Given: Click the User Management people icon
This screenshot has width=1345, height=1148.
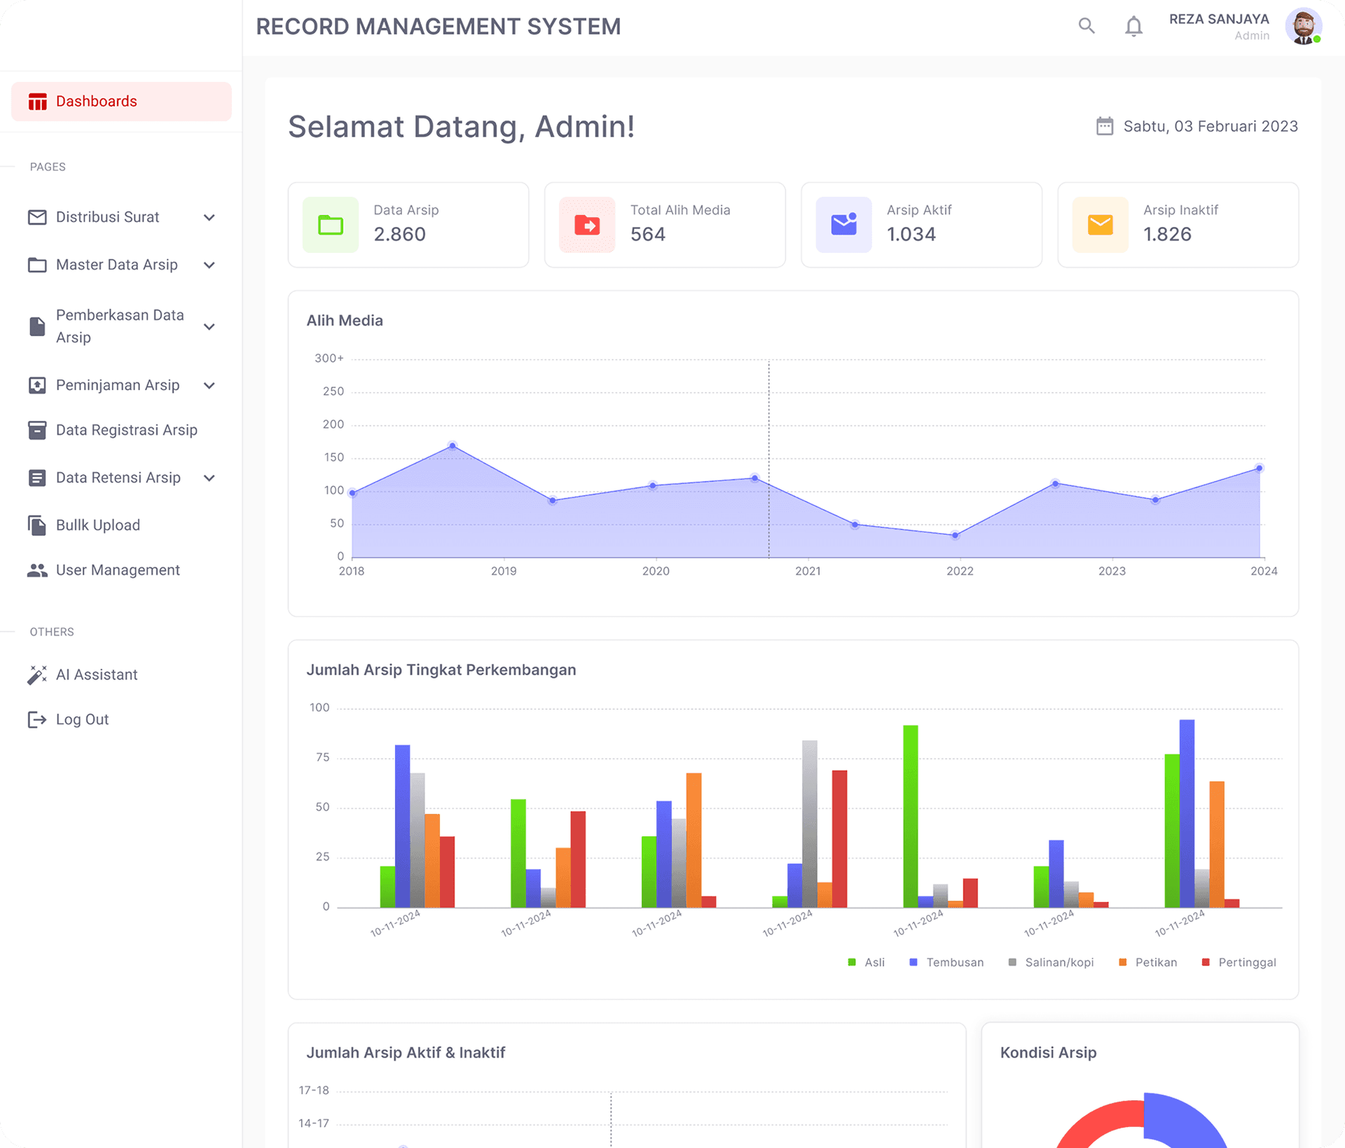Looking at the screenshot, I should [x=37, y=570].
